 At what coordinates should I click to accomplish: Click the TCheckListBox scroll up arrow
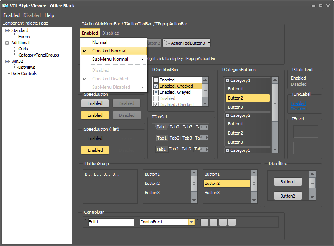click(205, 80)
